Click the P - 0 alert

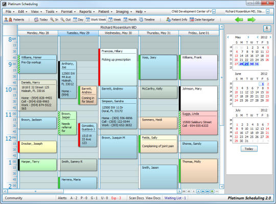pyautogui.click(x=84, y=198)
